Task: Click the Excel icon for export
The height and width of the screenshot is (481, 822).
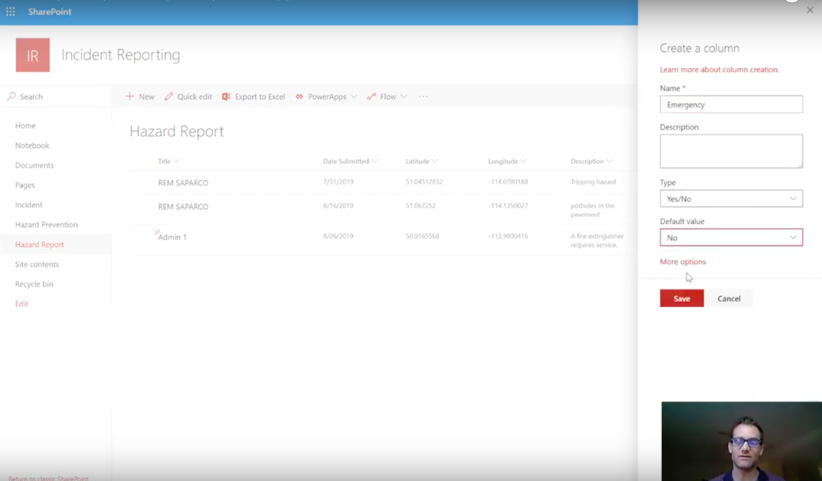Action: click(226, 96)
